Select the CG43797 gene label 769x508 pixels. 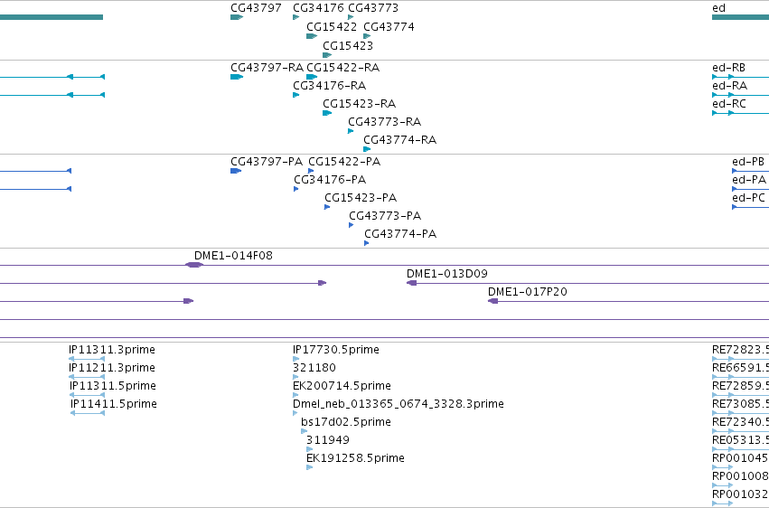pos(256,8)
